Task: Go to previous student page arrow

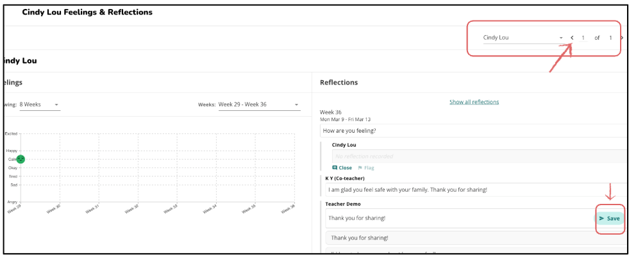Action: (x=572, y=38)
